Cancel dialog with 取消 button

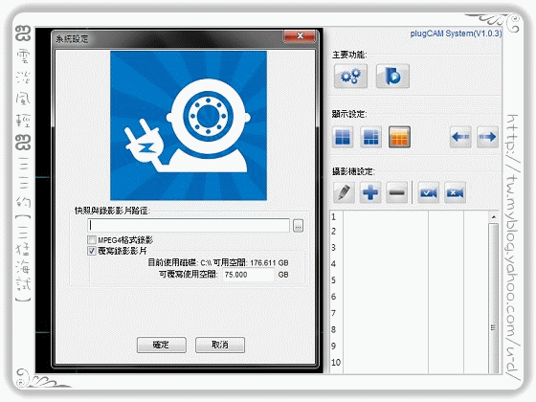pyautogui.click(x=220, y=345)
